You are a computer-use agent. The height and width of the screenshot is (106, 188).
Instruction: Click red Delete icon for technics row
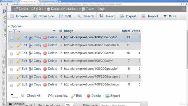pos(45,85)
